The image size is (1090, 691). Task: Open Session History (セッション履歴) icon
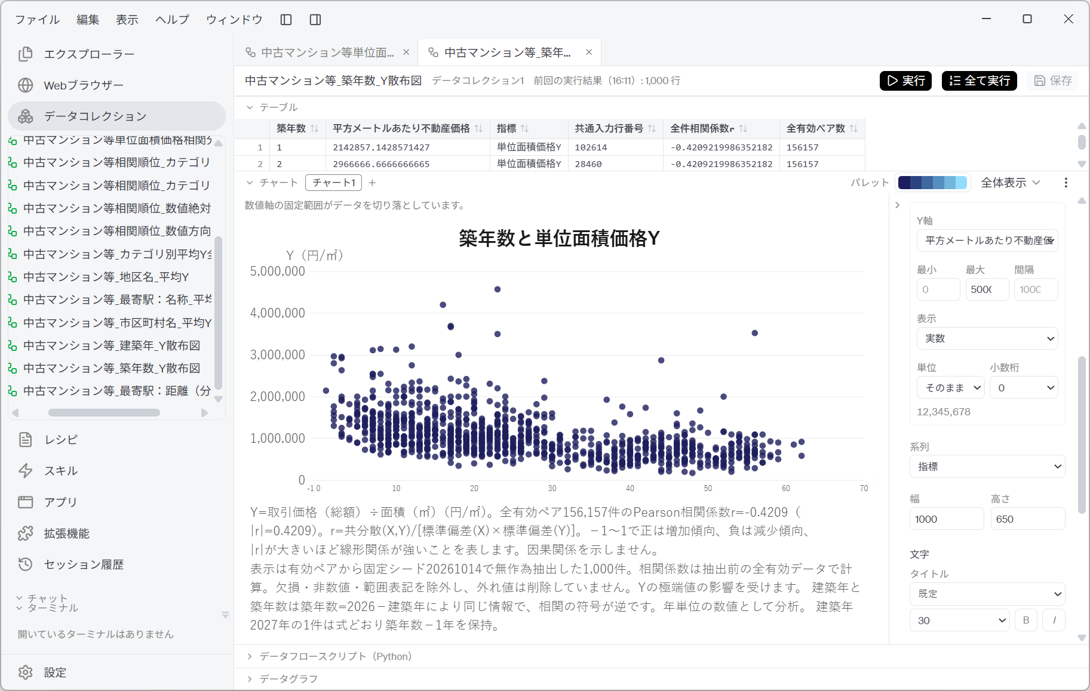pos(25,564)
